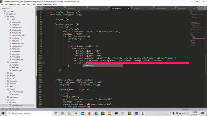Screen dimensions: 207x116
Task: Open the notification center icon
Action: 203,113
